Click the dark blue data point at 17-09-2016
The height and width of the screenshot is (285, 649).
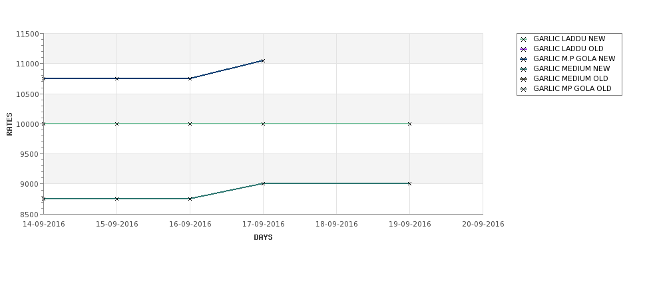click(263, 60)
